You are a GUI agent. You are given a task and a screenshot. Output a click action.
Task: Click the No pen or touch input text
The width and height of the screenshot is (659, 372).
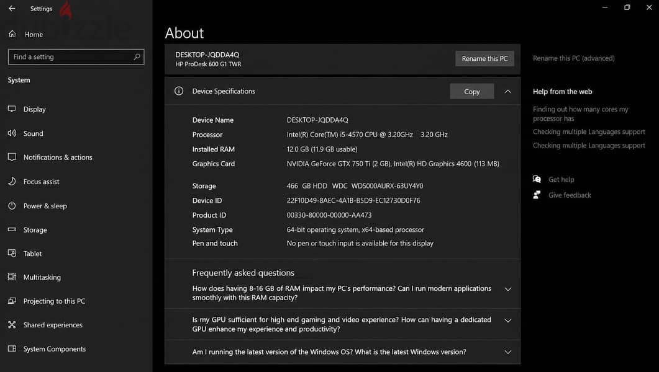(x=360, y=243)
